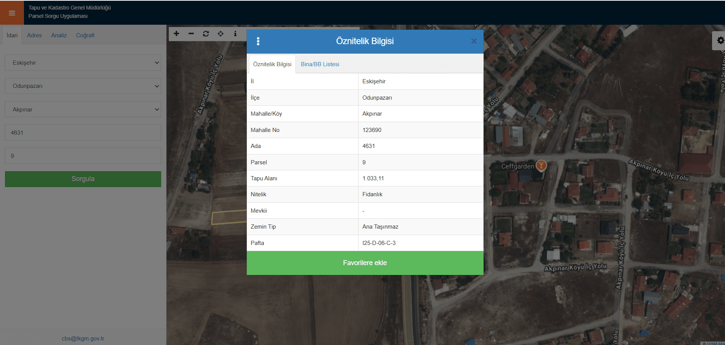Click the Mahalle/Köy value Akpınar in the table
Screen dimensions: 725x345
(x=372, y=114)
